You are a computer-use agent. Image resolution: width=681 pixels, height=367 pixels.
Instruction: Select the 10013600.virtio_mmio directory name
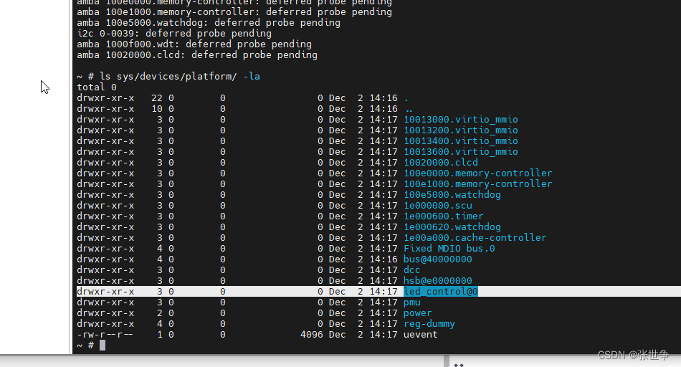click(x=460, y=152)
